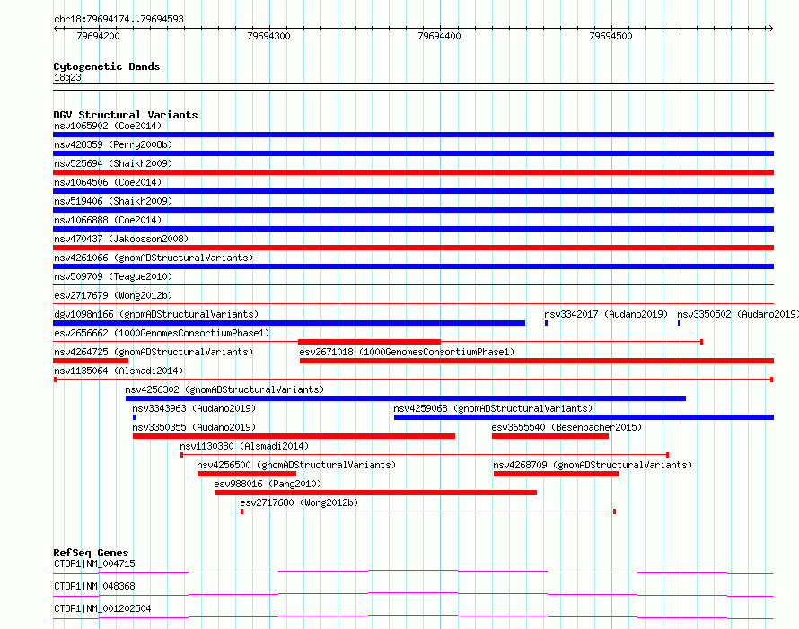Select variant label nsv3350502 (Audano2019)
This screenshot has width=799, height=629.
pos(738,314)
